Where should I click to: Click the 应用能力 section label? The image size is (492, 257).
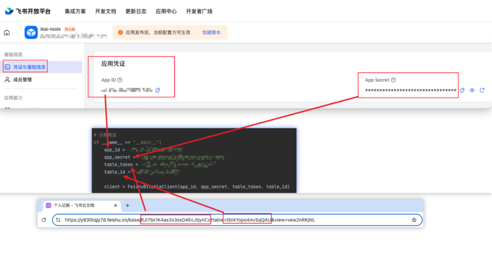pos(13,98)
